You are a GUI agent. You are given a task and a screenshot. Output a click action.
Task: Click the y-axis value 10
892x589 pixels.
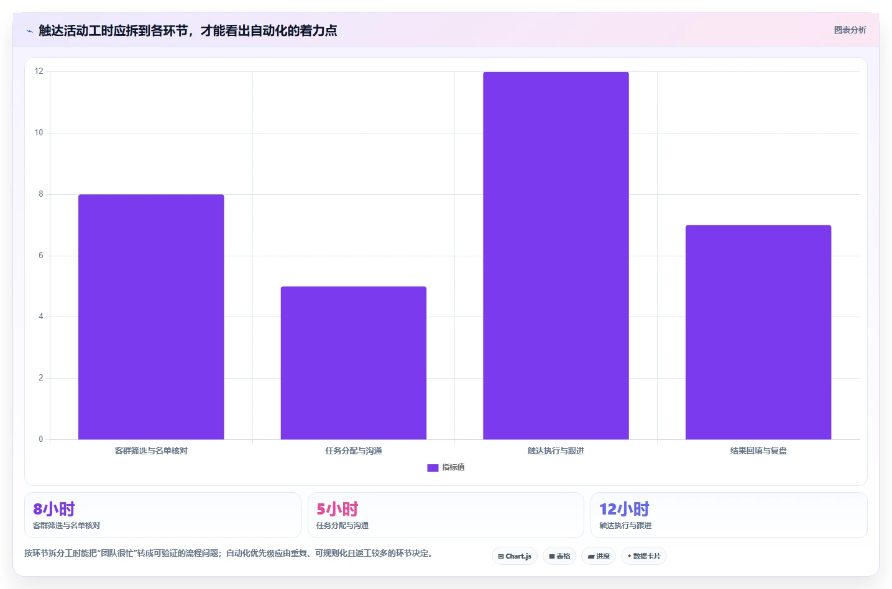click(x=39, y=133)
